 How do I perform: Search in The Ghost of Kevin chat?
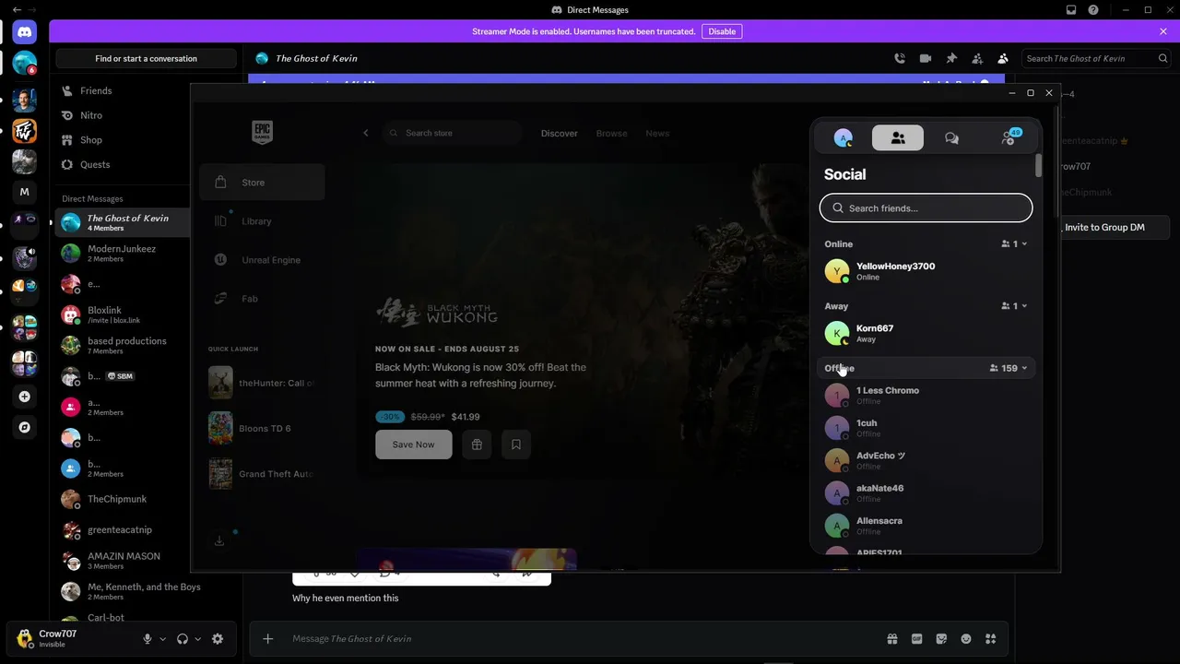1096,58
